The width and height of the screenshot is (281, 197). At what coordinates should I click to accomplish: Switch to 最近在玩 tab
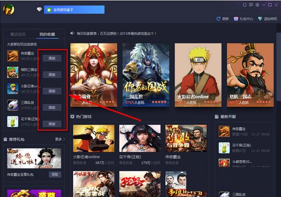coord(18,34)
